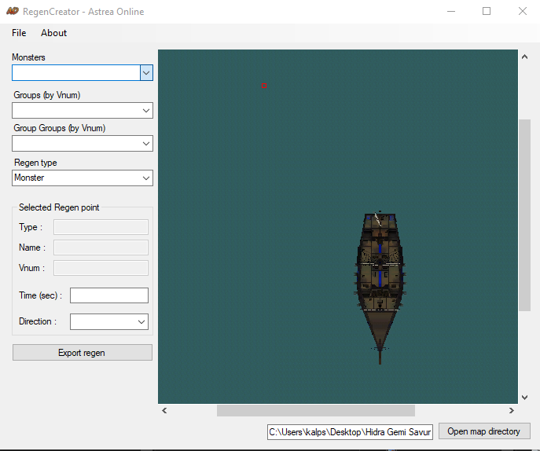This screenshot has height=451, width=540.
Task: Open the Regen type Monster dropdown
Action: point(83,178)
